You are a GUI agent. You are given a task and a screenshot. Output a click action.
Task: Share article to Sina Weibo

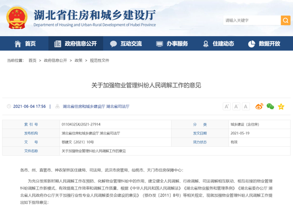coord(259,106)
